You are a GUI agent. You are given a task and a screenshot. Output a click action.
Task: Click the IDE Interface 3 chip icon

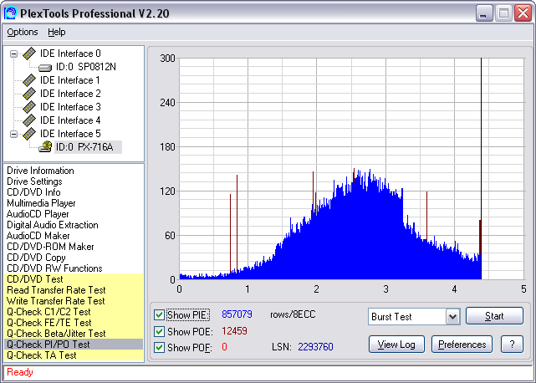point(29,107)
